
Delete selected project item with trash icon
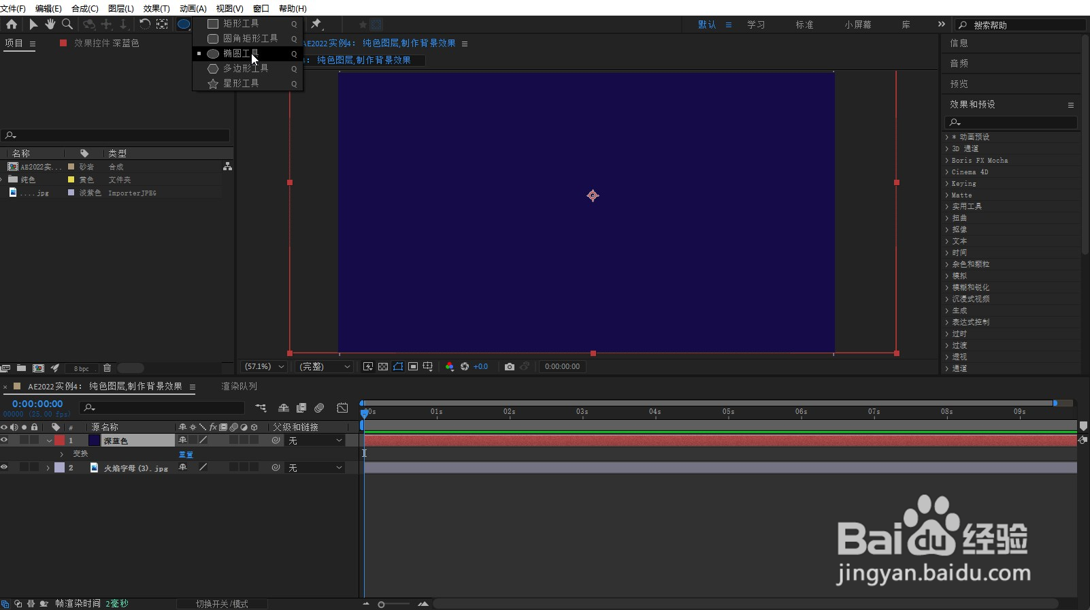[107, 368]
